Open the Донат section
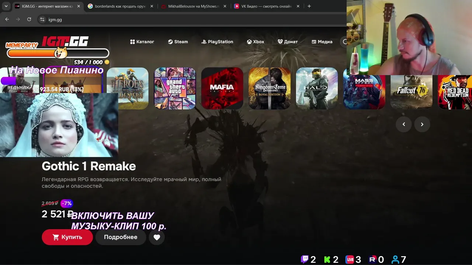Viewport: 472px width, 265px height. tap(288, 42)
